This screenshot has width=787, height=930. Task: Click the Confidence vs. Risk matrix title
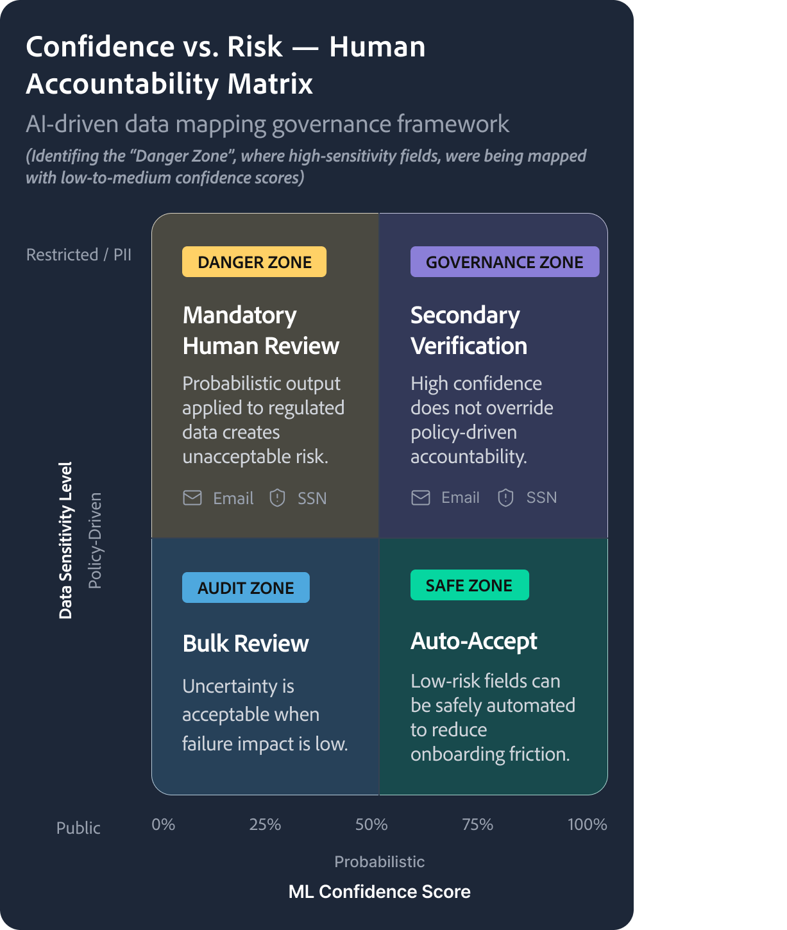click(226, 64)
